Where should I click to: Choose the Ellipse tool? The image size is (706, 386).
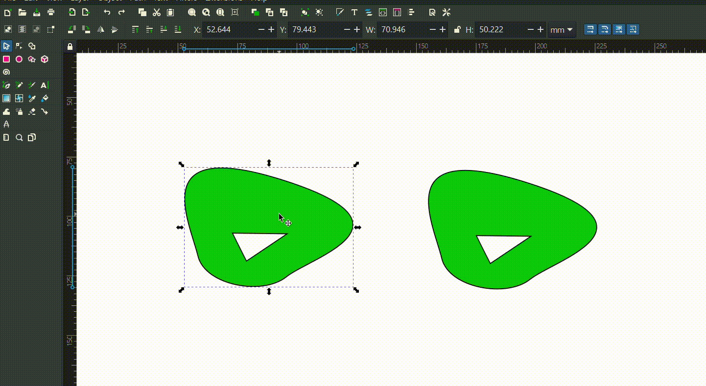click(19, 59)
